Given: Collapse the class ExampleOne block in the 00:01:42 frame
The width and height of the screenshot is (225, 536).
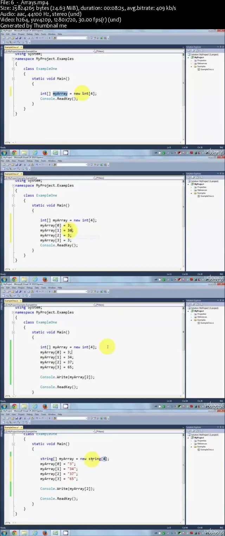Looking at the screenshot, I should coord(13,69).
